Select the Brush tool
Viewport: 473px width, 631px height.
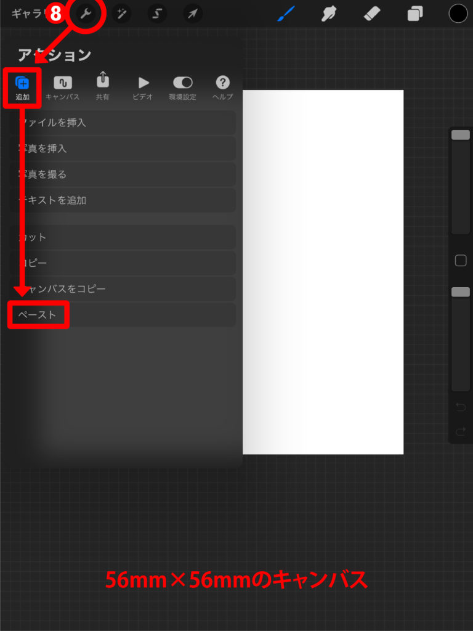click(x=286, y=14)
